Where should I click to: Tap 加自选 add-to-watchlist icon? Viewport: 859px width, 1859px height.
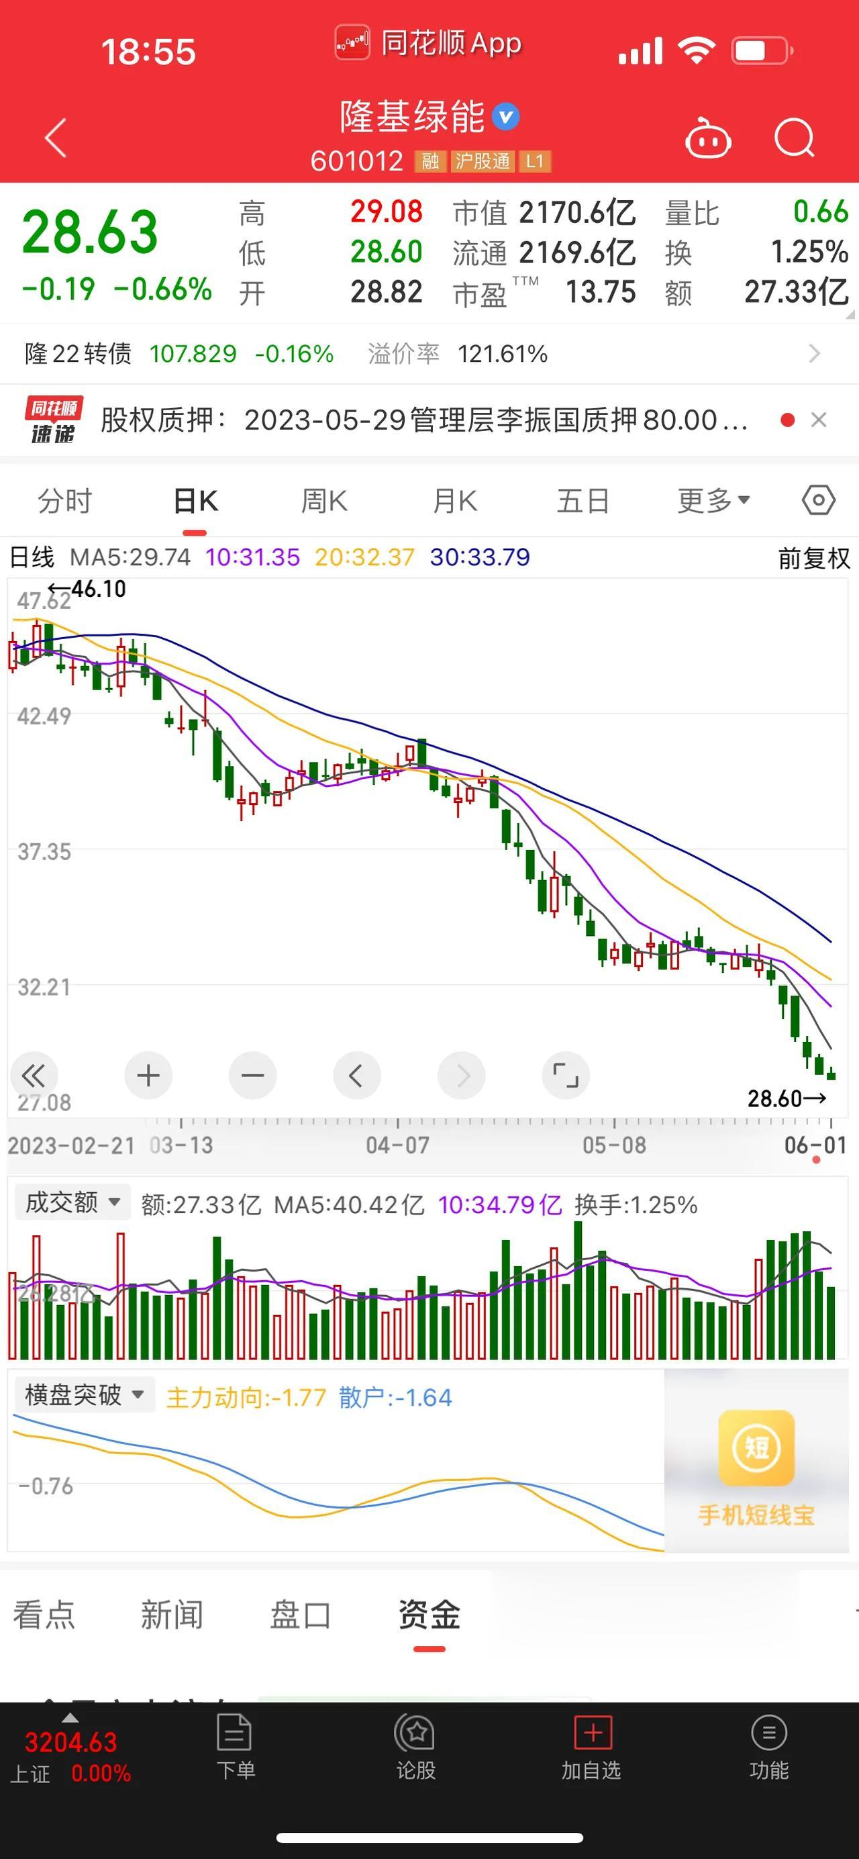tap(593, 1733)
